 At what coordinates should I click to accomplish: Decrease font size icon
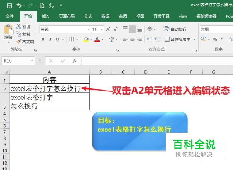coord(115,29)
